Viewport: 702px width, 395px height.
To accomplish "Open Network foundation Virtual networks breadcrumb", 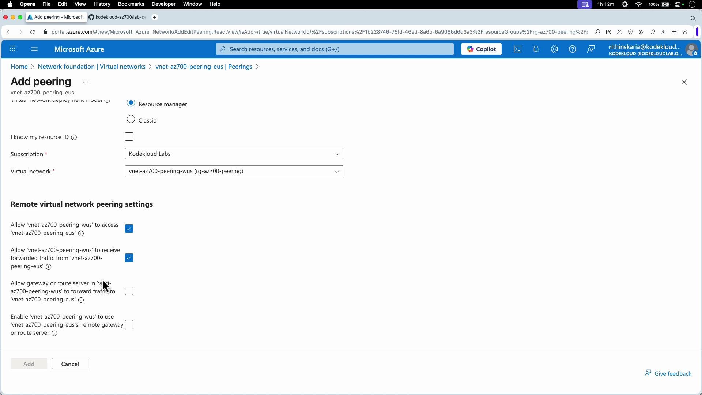I will (x=92, y=67).
